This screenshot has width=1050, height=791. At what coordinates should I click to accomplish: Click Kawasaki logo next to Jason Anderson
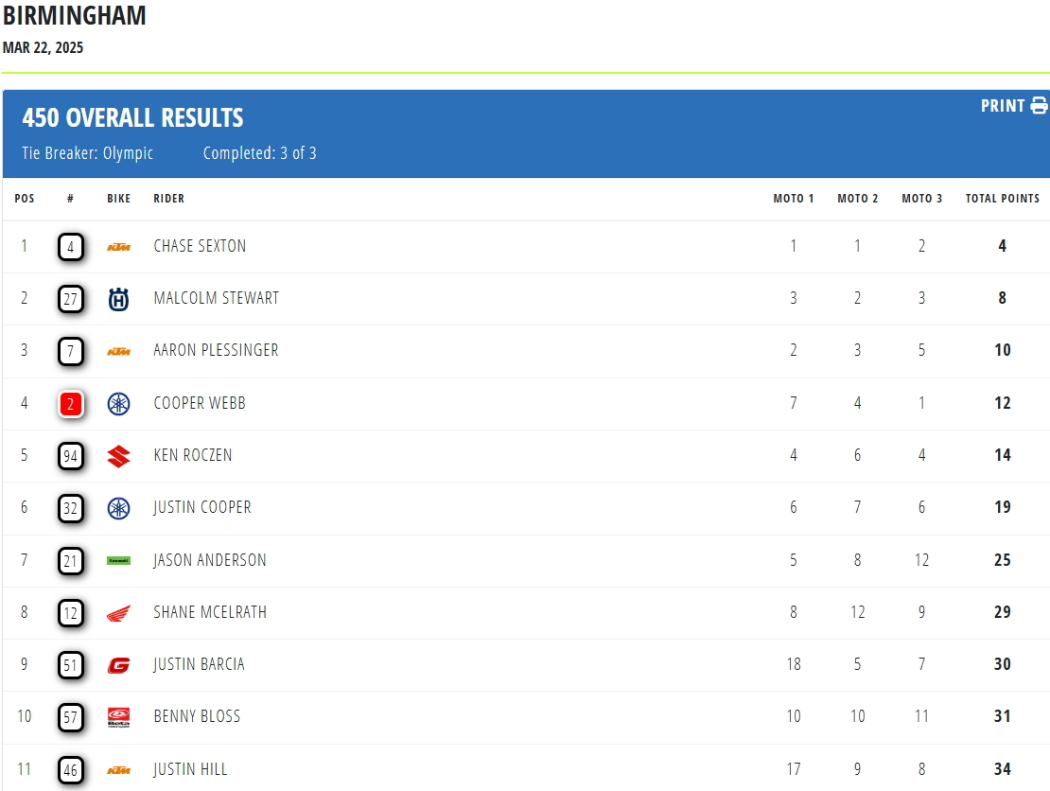pos(118,561)
